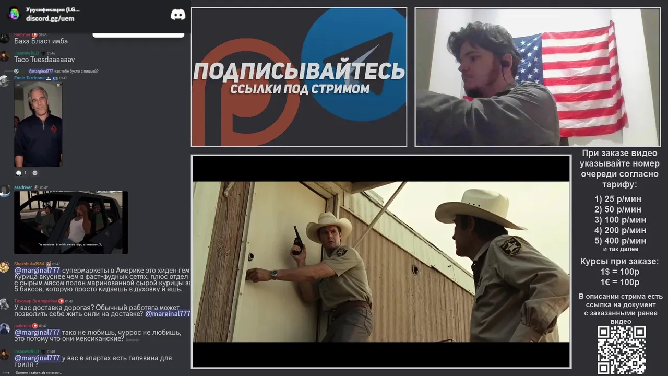Click the '1$ = 100р' exchange rate text

pos(620,272)
